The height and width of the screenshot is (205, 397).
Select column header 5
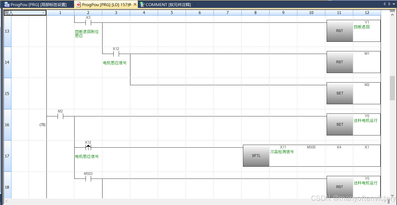click(x=172, y=13)
